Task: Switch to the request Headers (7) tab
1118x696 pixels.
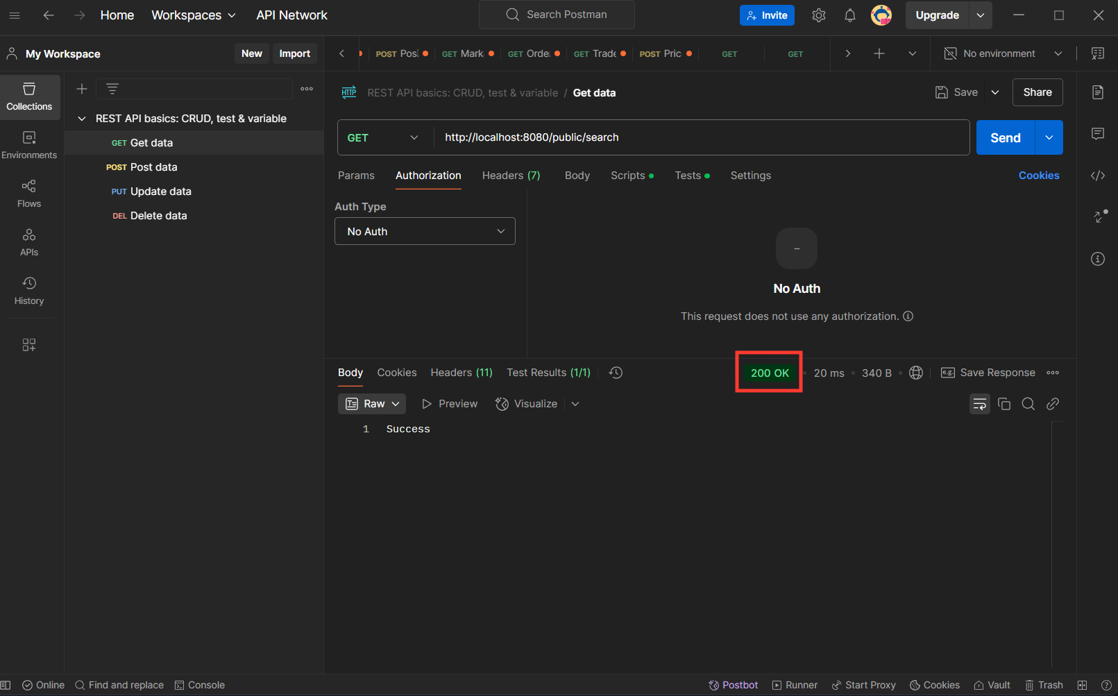Action: pos(511,176)
